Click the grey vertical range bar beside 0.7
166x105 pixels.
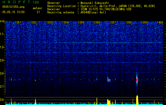5,82
